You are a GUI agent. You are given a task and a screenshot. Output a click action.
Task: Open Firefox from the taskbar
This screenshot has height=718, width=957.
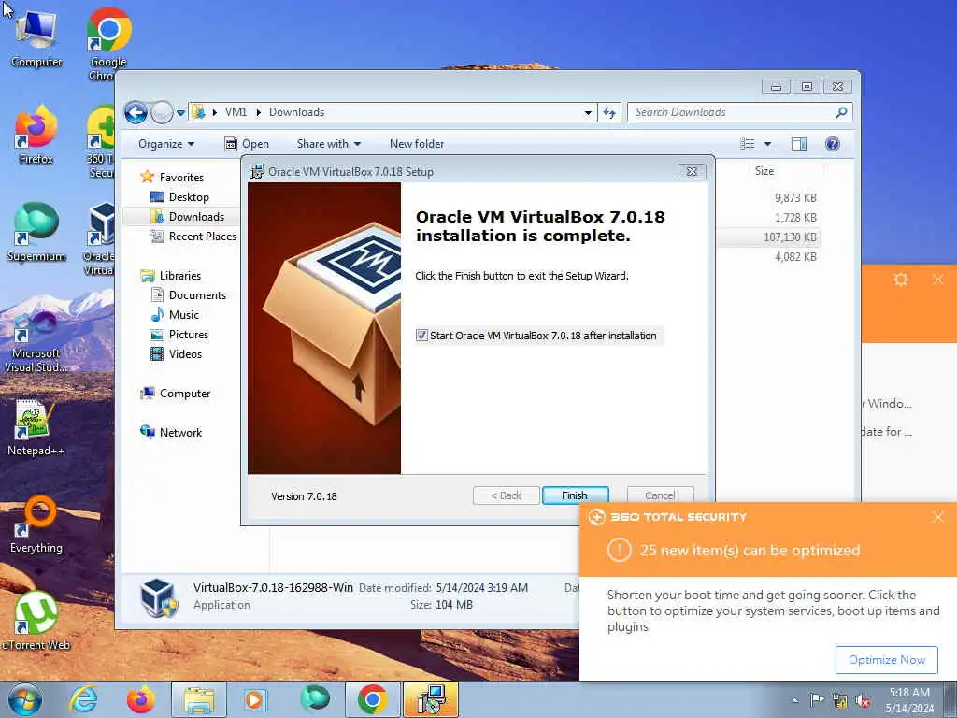point(140,699)
